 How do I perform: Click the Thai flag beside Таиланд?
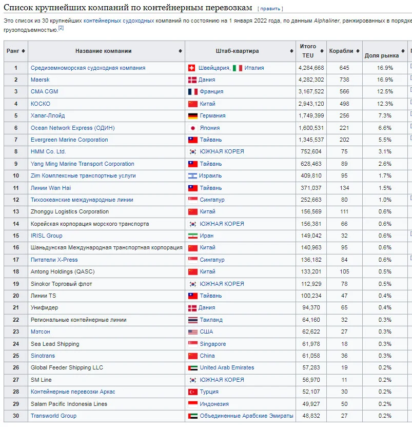193,320
